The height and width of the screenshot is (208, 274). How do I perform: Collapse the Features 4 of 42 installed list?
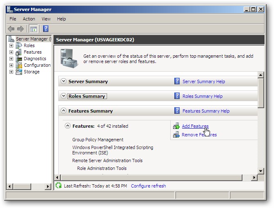[68, 126]
